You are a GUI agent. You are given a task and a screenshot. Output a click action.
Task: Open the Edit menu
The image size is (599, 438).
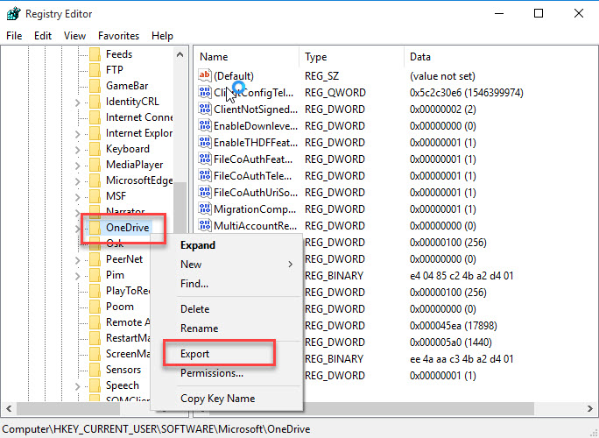[43, 36]
